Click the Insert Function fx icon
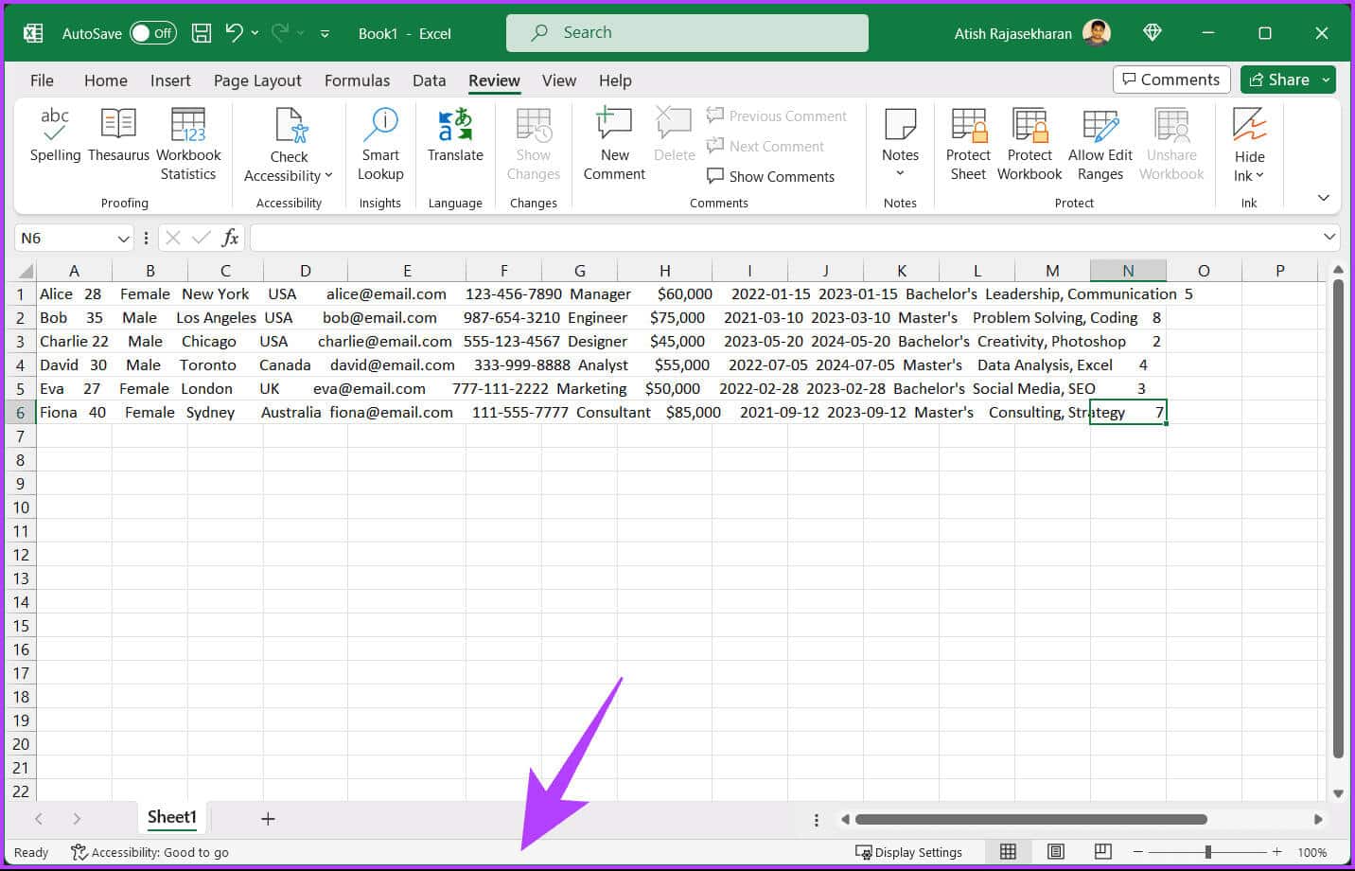The height and width of the screenshot is (871, 1355). click(230, 238)
